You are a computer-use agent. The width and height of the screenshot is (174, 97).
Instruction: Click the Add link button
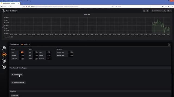[x=15, y=96]
